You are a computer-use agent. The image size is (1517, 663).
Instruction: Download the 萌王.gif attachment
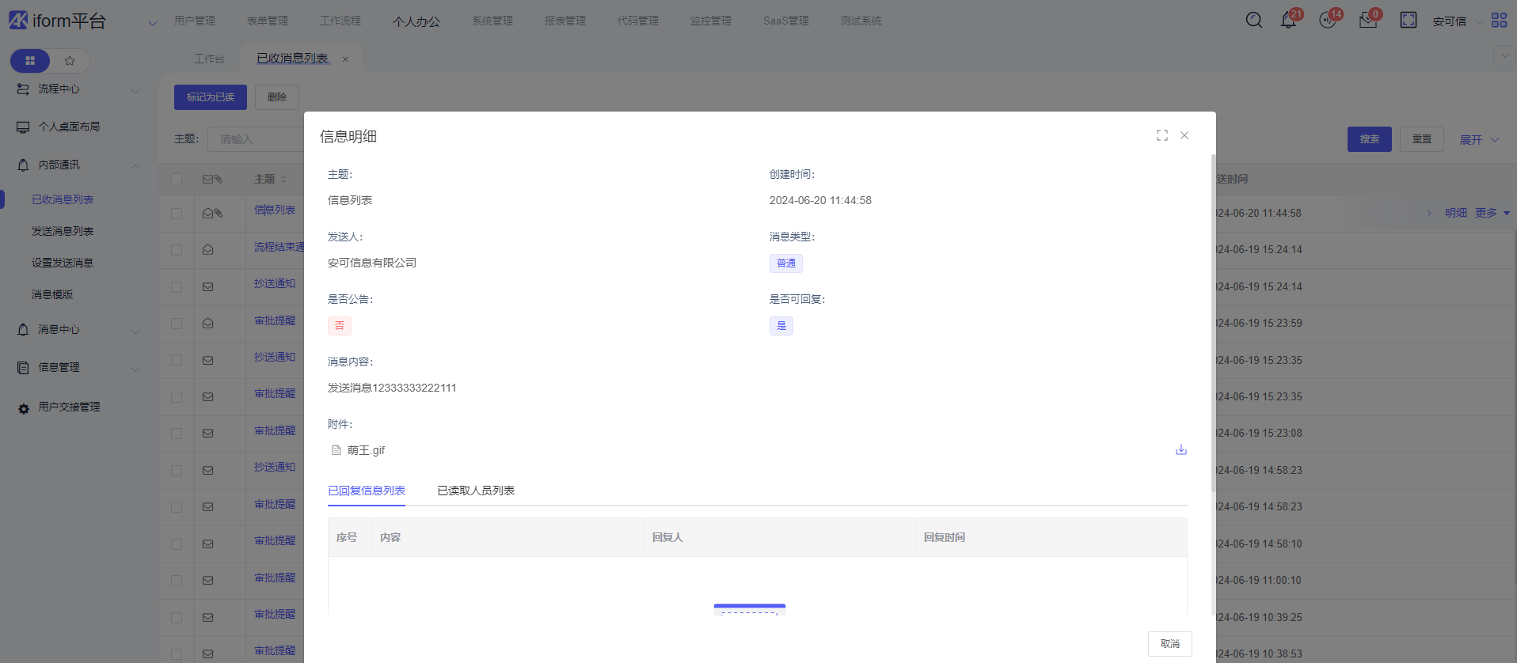click(1181, 449)
